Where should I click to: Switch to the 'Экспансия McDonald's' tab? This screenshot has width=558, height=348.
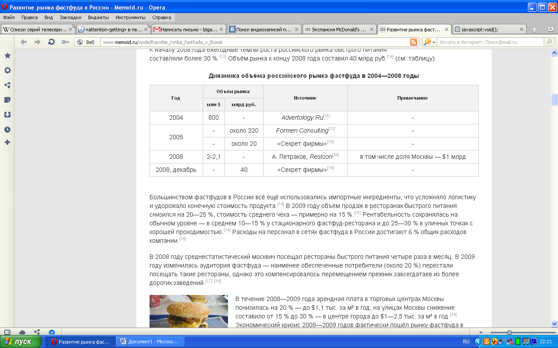click(x=339, y=30)
